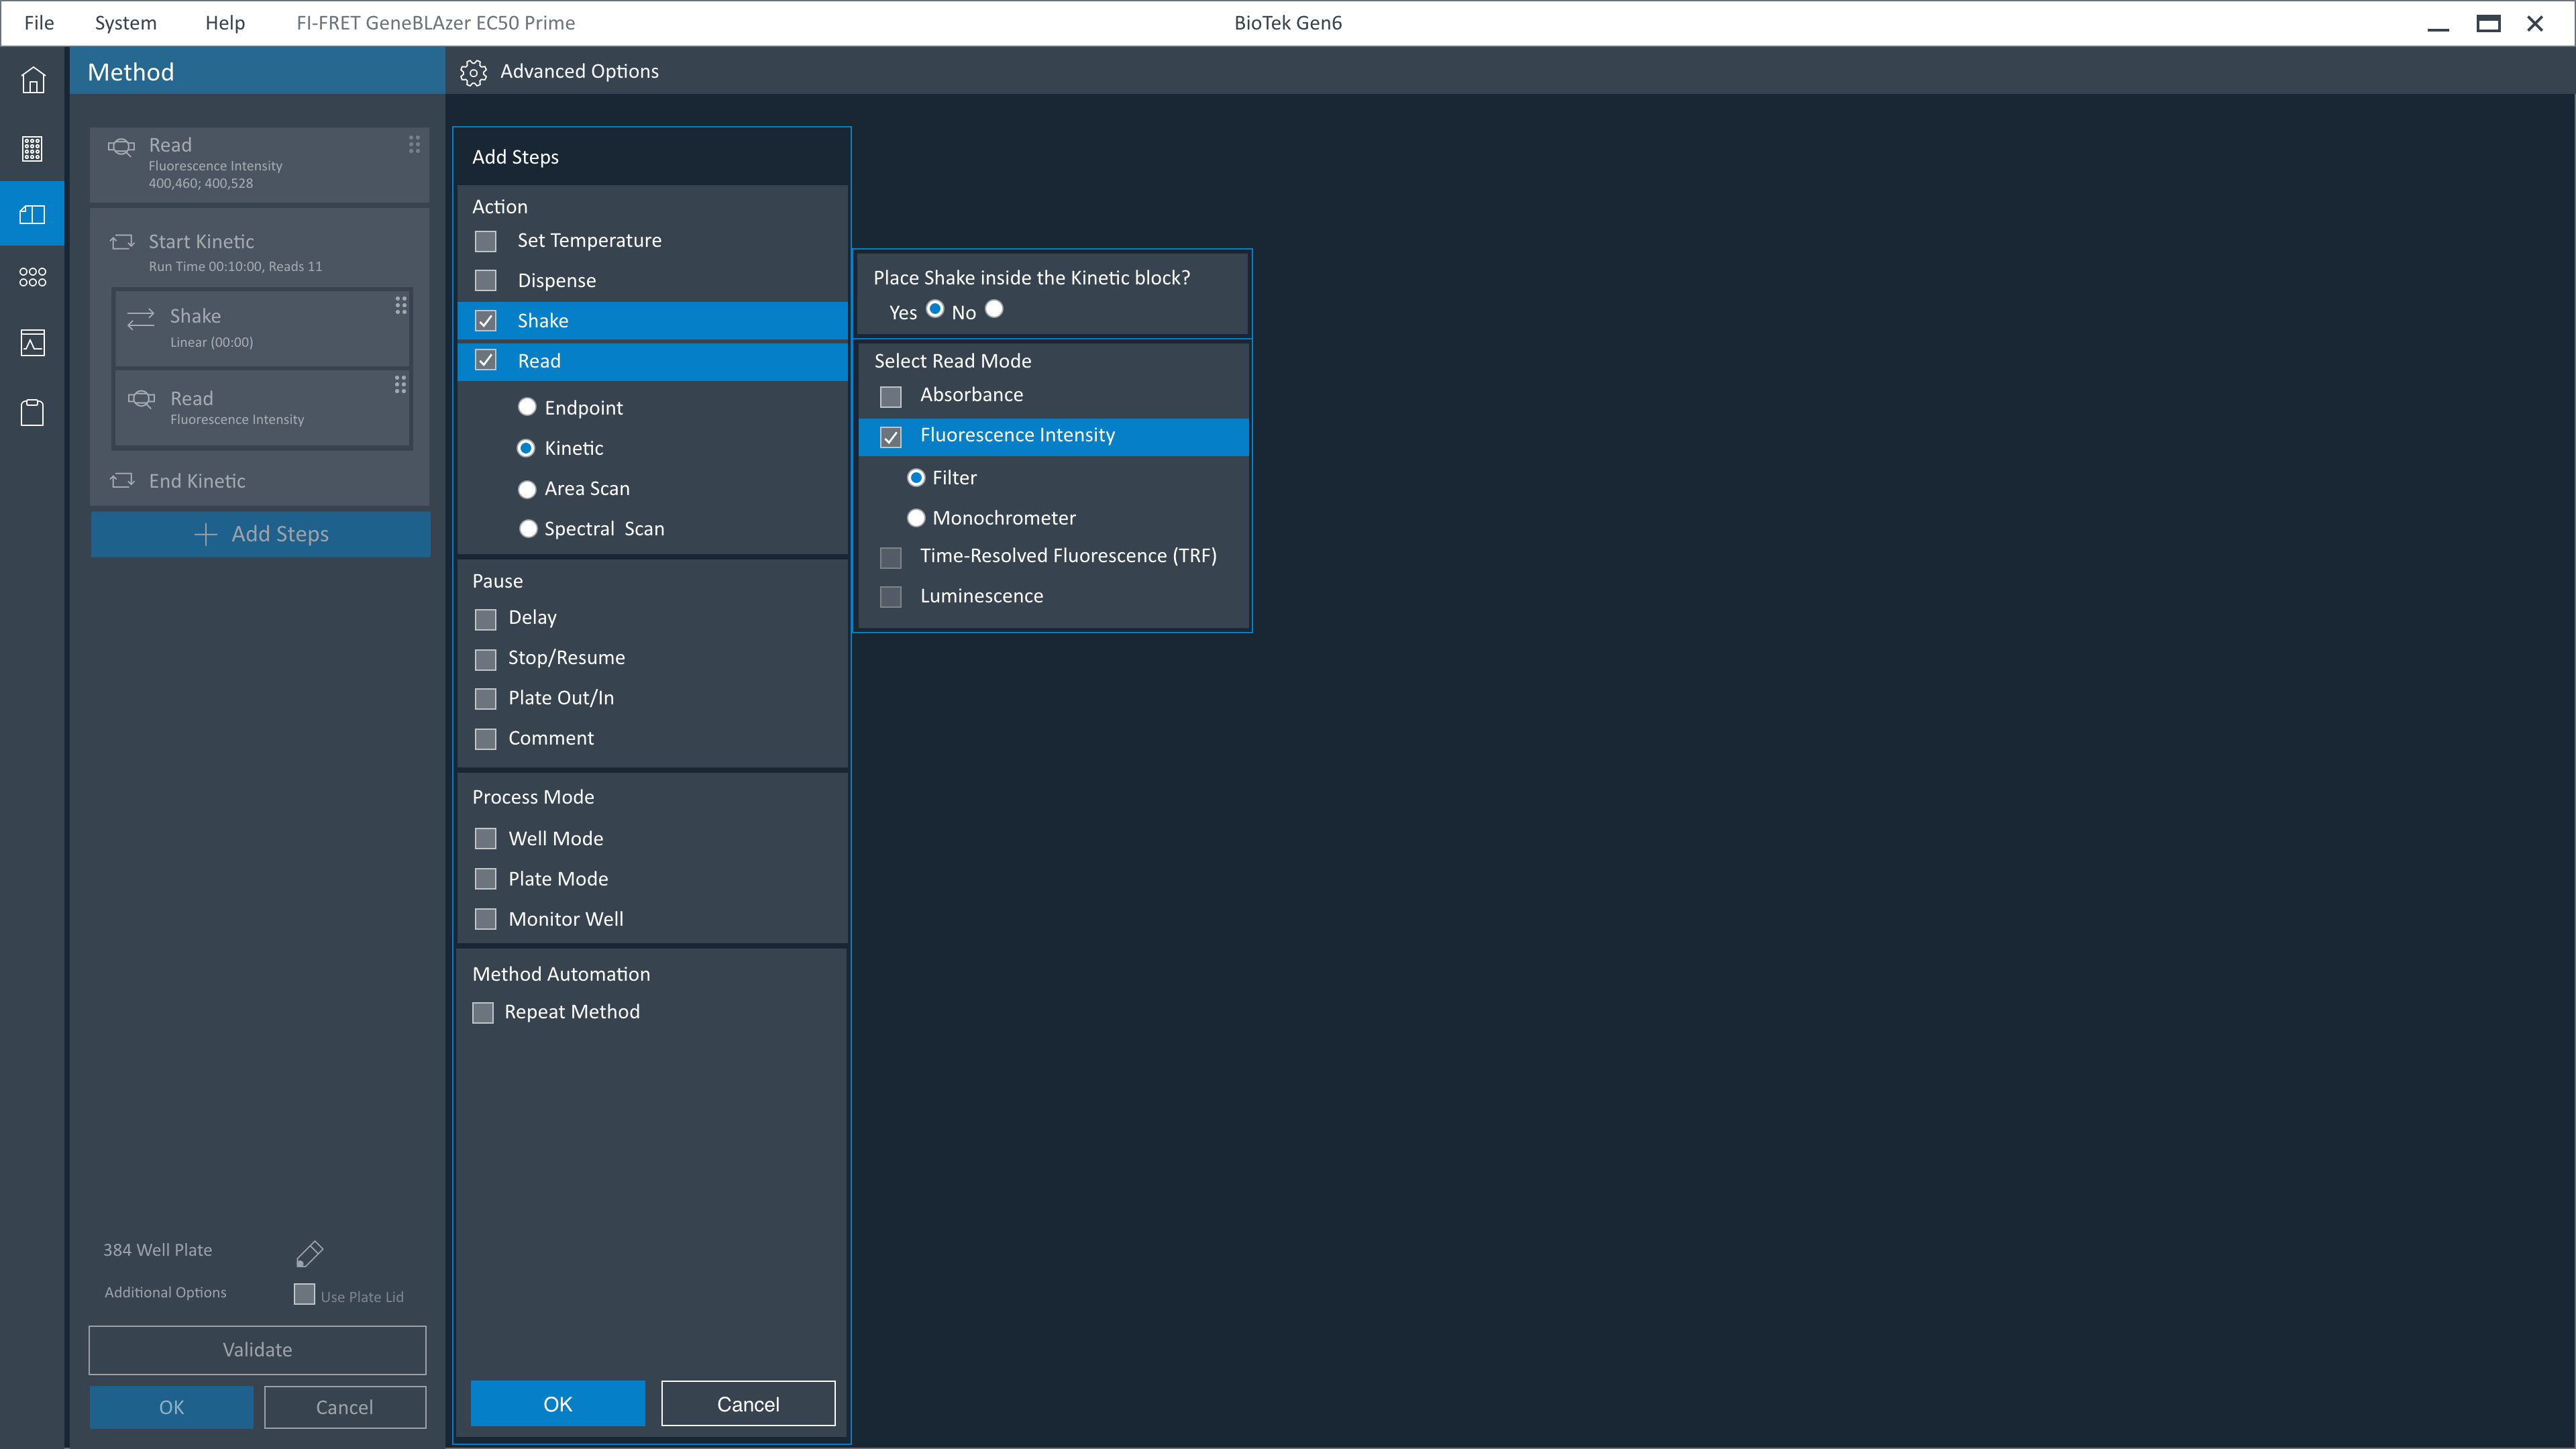Toggle the Use Plate Lid checkbox

click(x=305, y=1294)
